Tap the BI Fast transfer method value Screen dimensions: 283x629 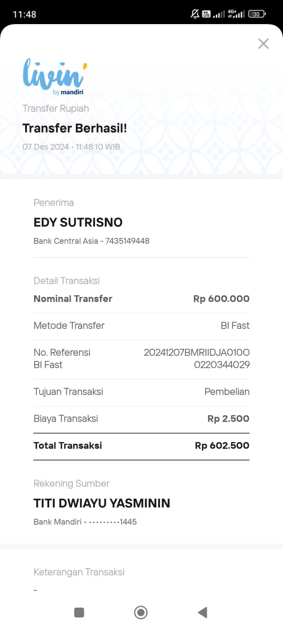click(235, 326)
